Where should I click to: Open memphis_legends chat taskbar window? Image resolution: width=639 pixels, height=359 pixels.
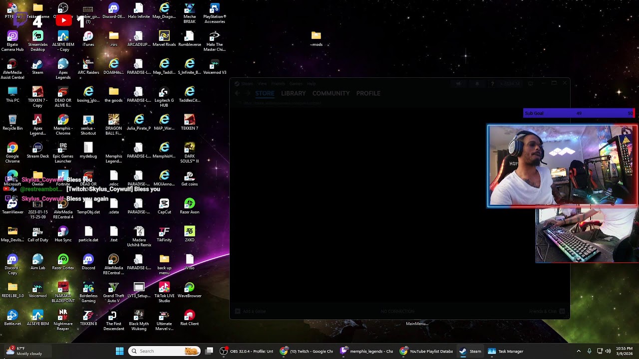click(x=366, y=351)
